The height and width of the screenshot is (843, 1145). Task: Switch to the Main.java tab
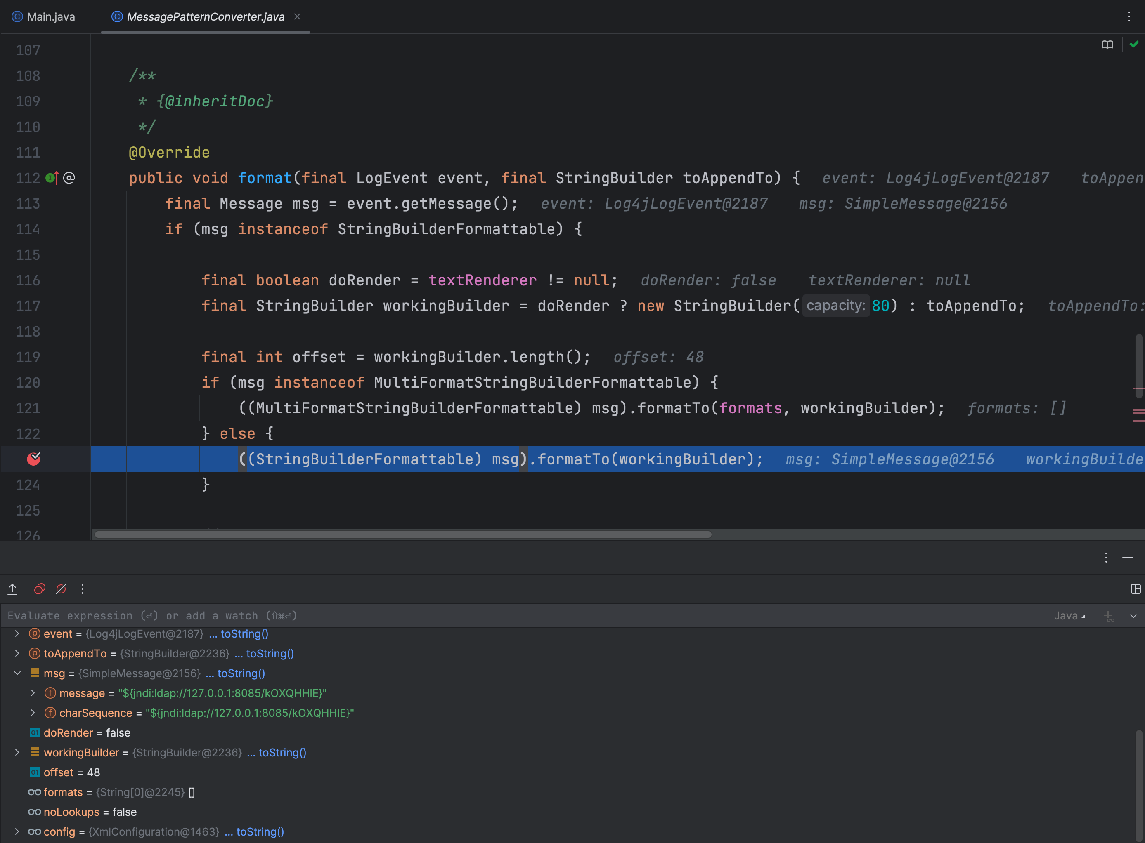(43, 17)
